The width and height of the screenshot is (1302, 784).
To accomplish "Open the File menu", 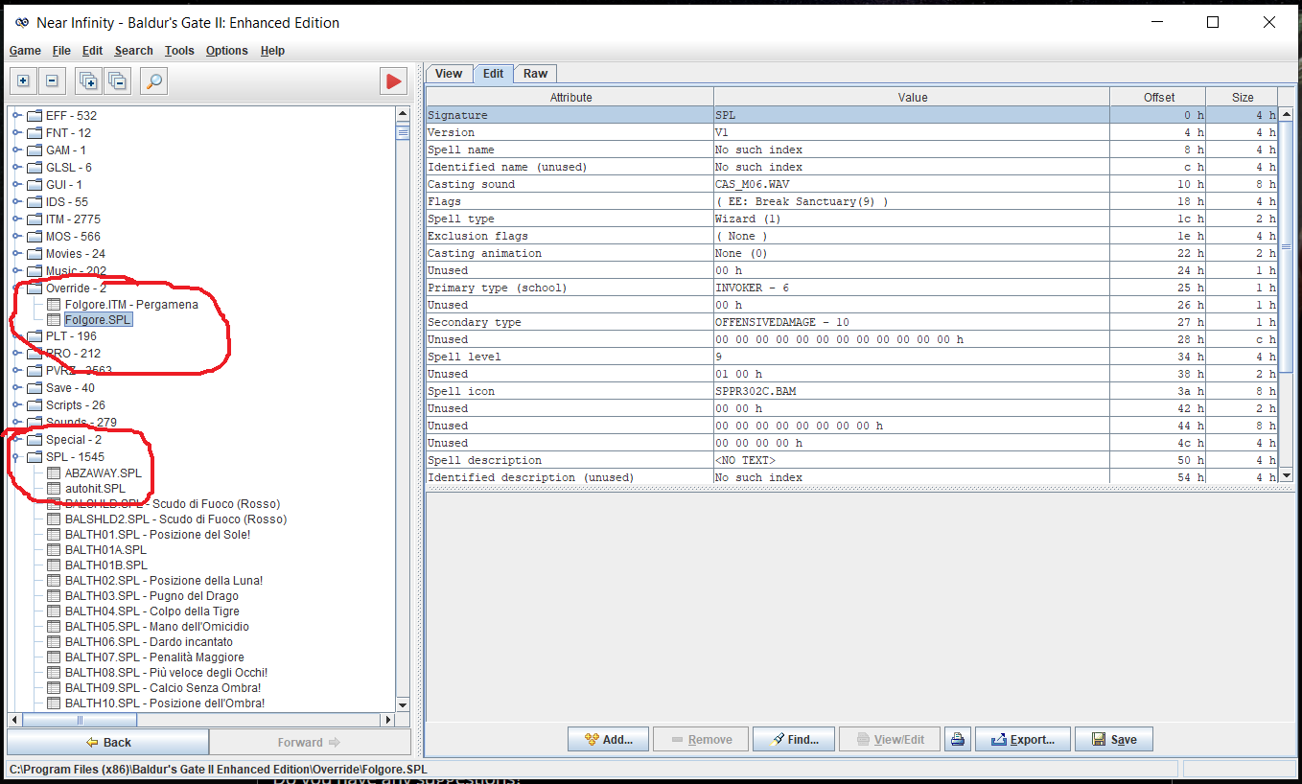I will click(61, 51).
